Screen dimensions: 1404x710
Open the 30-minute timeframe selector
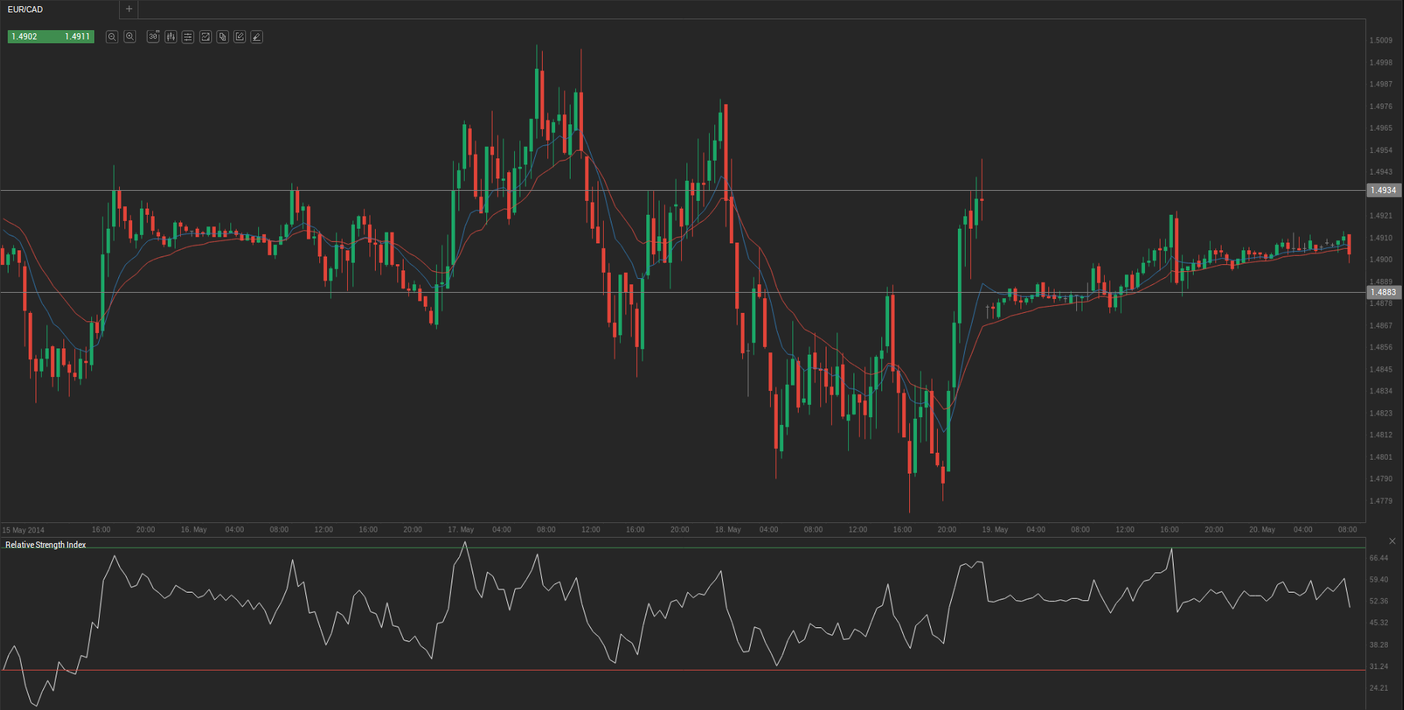click(153, 37)
